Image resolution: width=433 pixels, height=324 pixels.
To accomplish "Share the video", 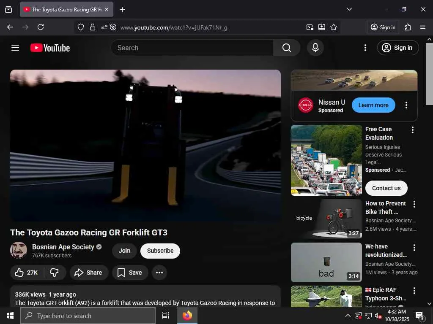I will (89, 273).
